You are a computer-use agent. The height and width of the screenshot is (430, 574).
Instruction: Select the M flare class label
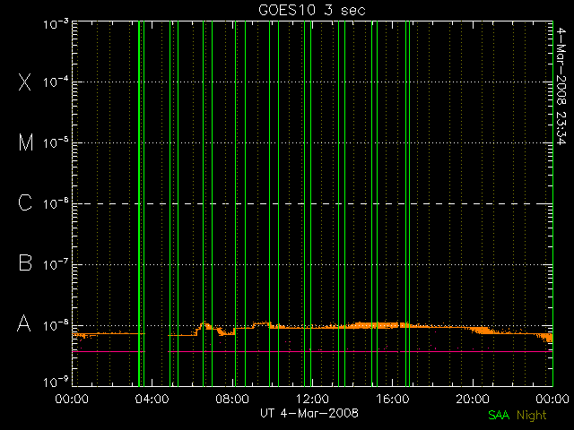26,142
